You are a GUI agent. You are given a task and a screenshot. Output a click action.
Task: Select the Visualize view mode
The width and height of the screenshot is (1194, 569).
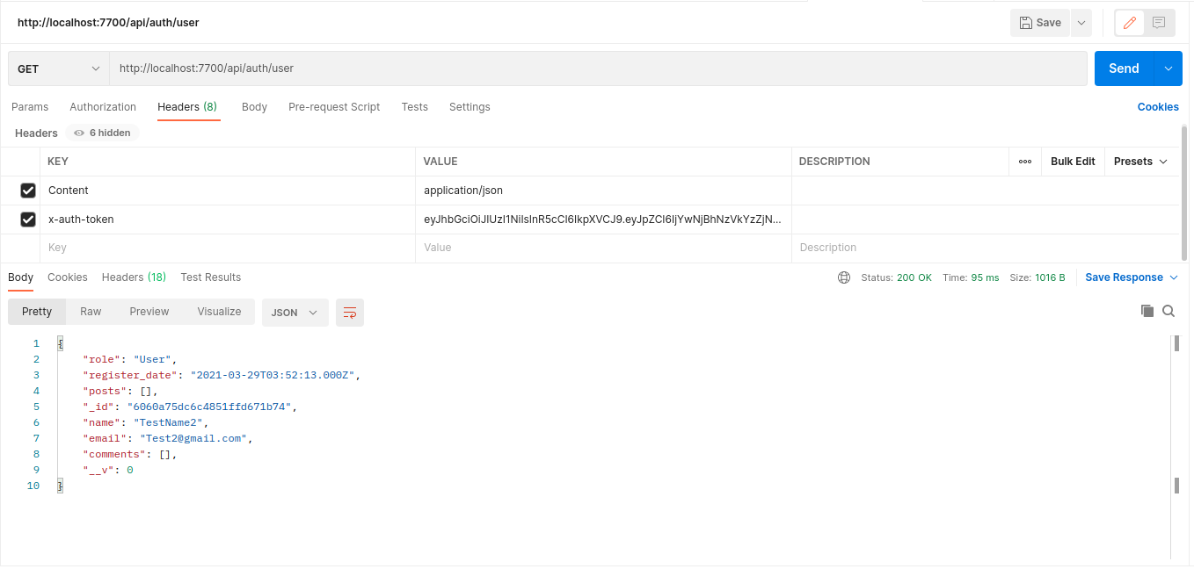click(x=219, y=312)
